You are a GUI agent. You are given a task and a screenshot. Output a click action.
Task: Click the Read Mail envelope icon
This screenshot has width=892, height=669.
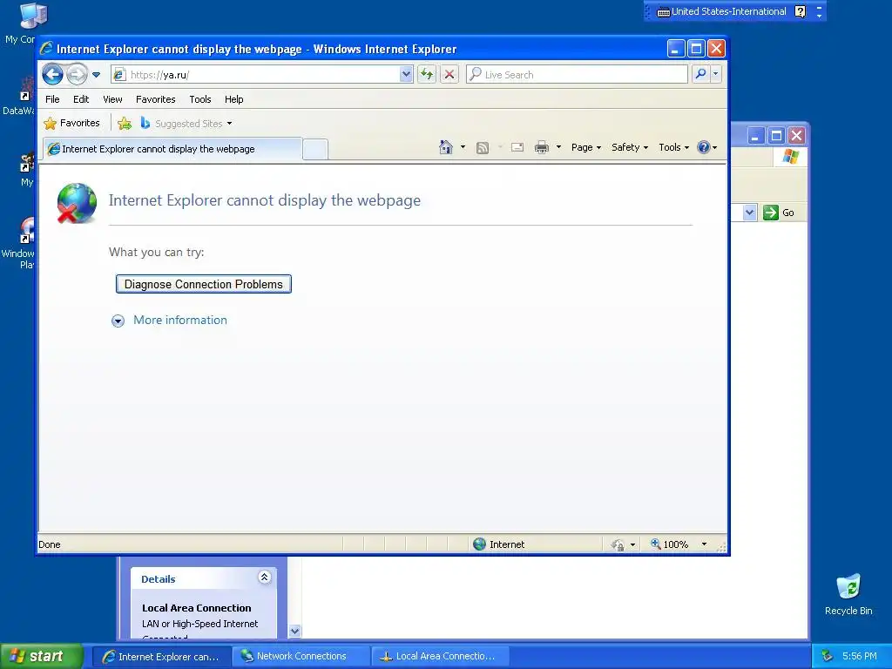pyautogui.click(x=517, y=148)
